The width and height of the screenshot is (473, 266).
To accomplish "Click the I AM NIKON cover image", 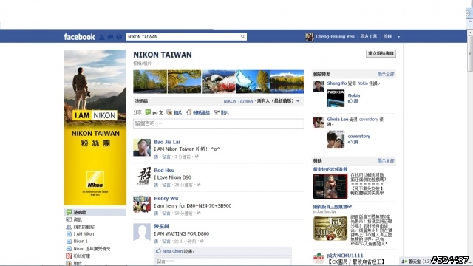I will click(x=95, y=127).
